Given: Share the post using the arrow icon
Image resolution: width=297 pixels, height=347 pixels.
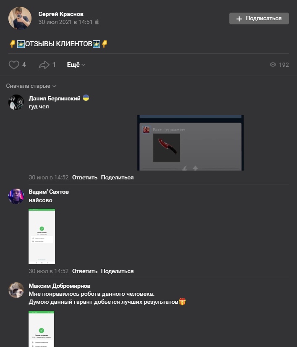Looking at the screenshot, I should [44, 65].
